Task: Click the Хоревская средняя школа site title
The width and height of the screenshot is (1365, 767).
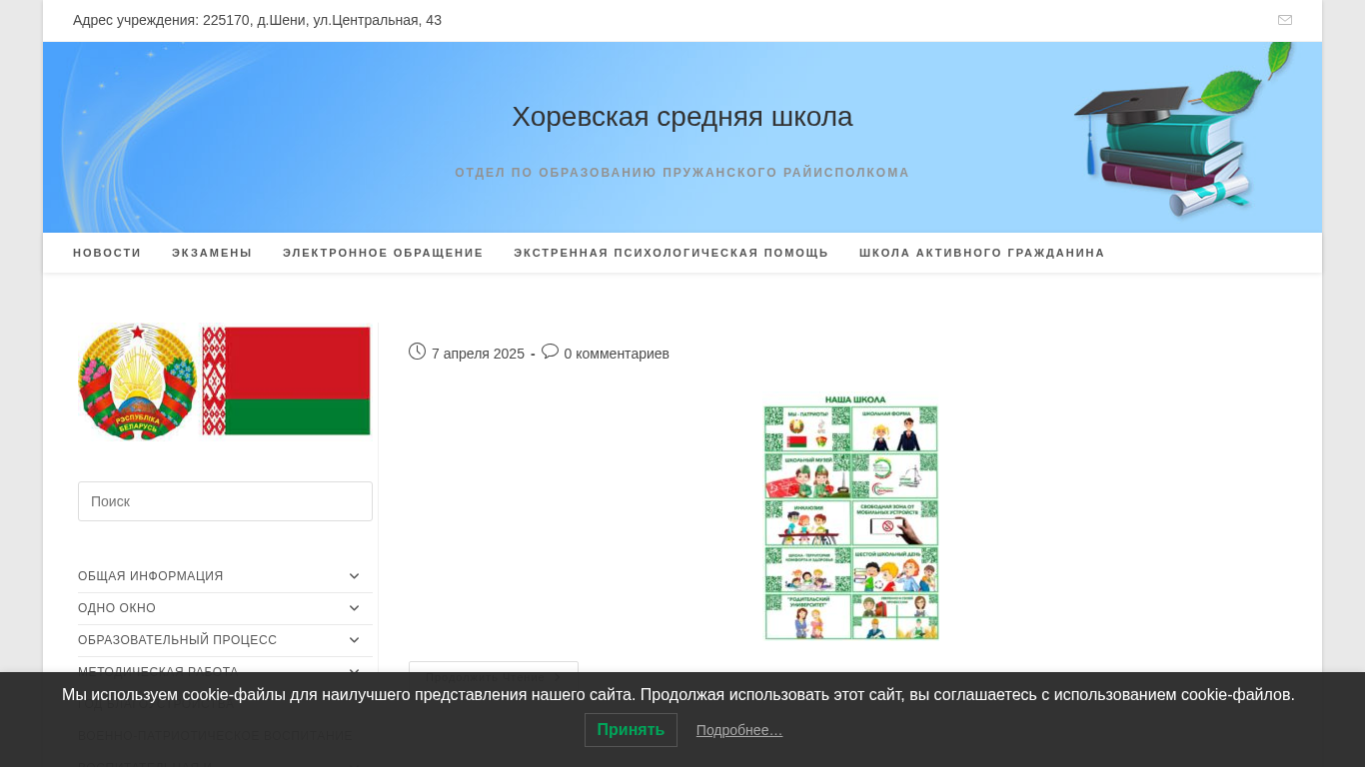Action: 682,117
